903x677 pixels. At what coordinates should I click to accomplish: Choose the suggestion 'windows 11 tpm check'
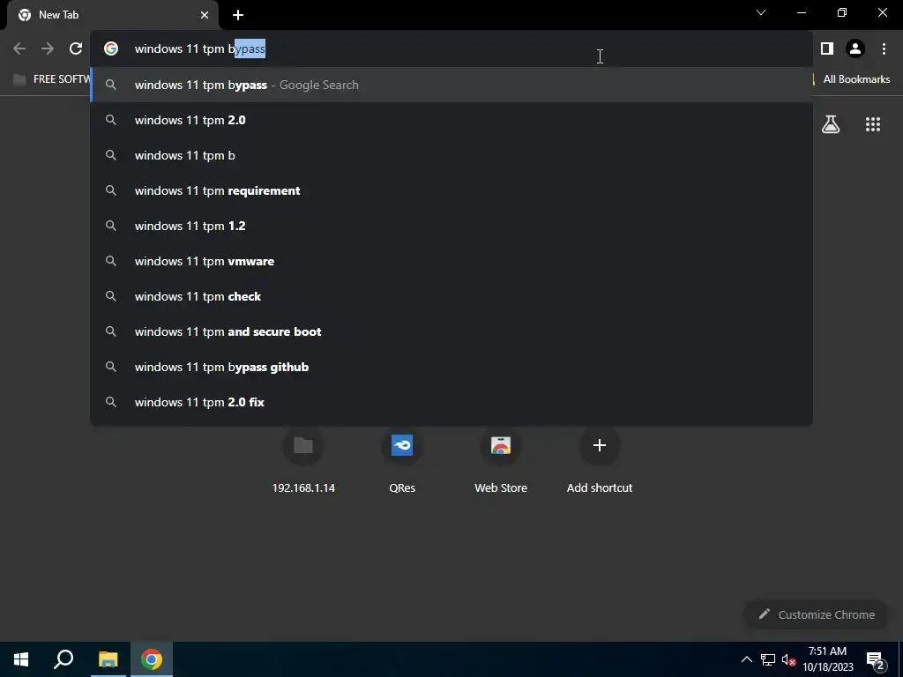451,296
